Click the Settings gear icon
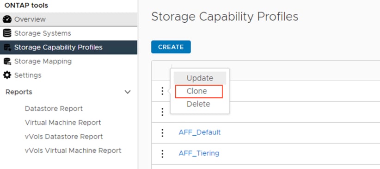 tap(7, 75)
